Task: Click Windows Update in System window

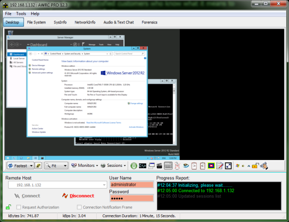Action: coord(39,132)
